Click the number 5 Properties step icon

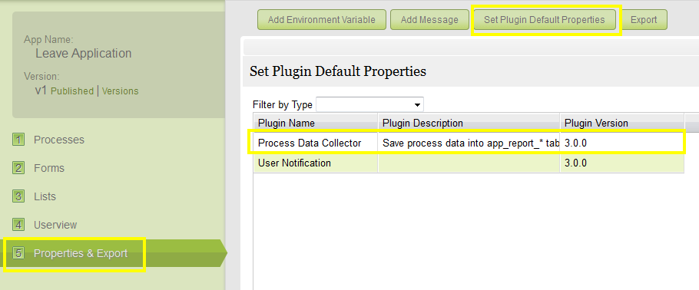click(x=18, y=253)
